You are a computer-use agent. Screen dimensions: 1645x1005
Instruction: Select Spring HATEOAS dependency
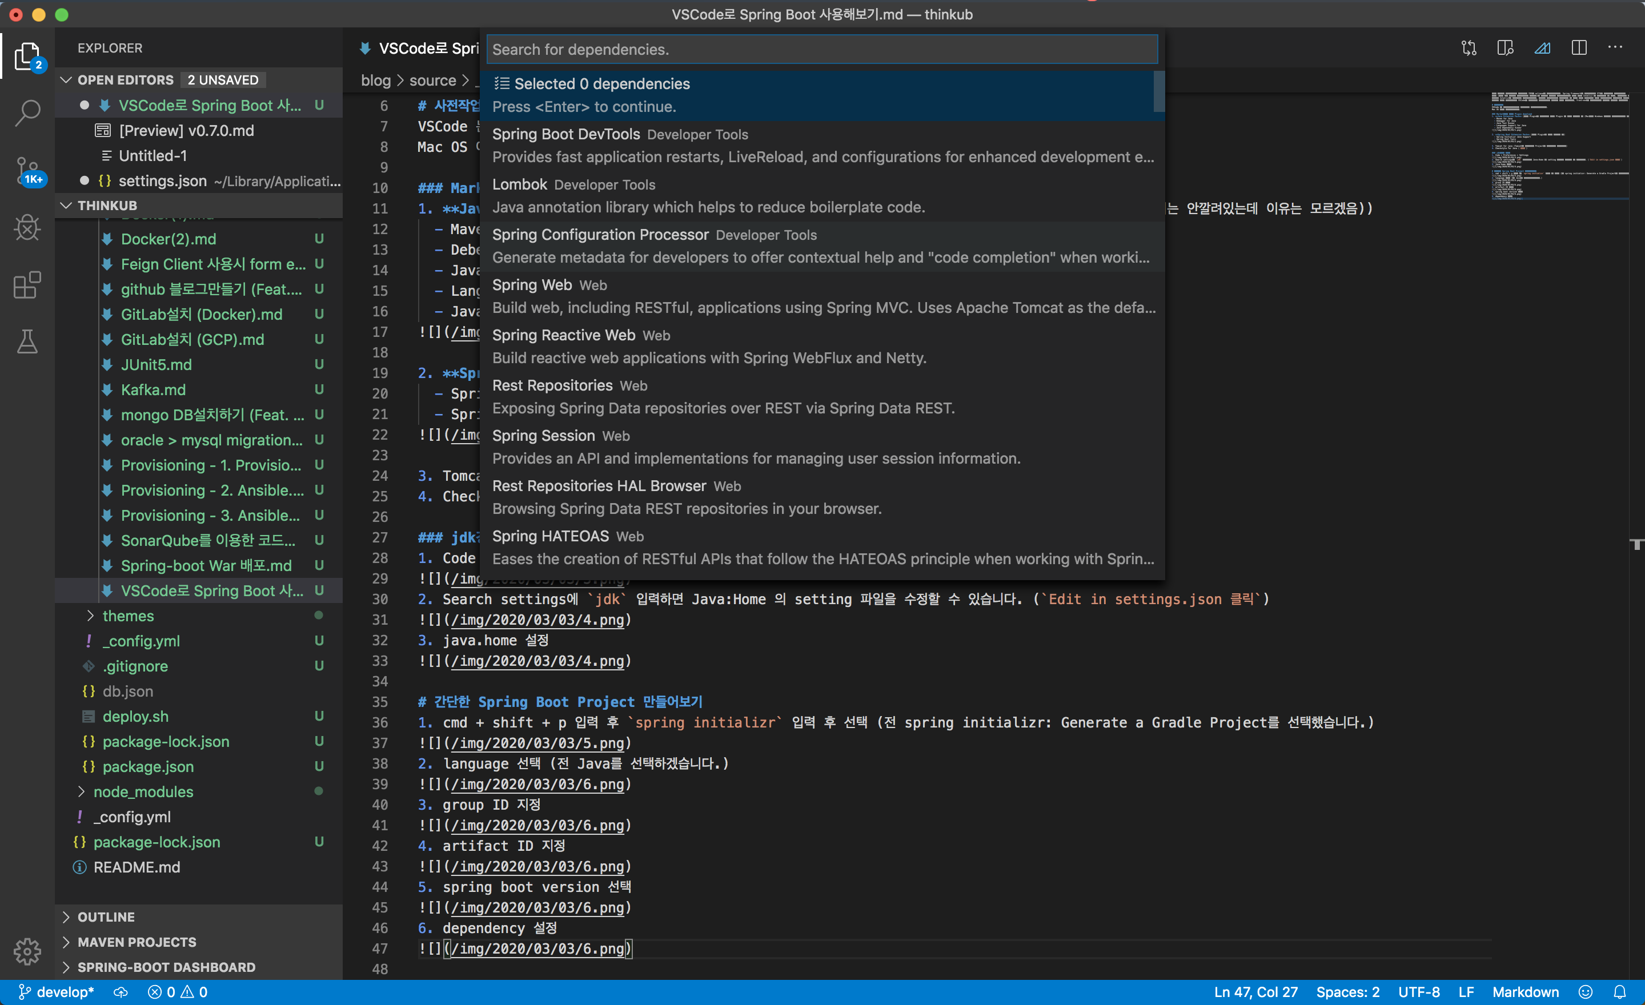coord(822,547)
